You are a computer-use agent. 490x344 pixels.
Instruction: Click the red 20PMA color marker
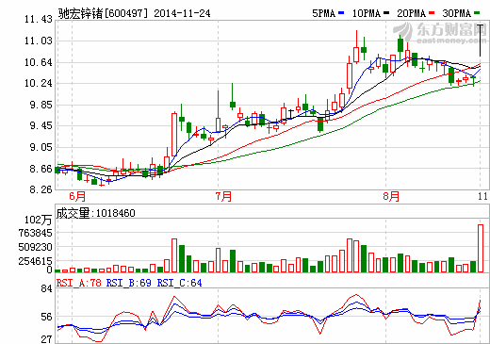pyautogui.click(x=432, y=13)
